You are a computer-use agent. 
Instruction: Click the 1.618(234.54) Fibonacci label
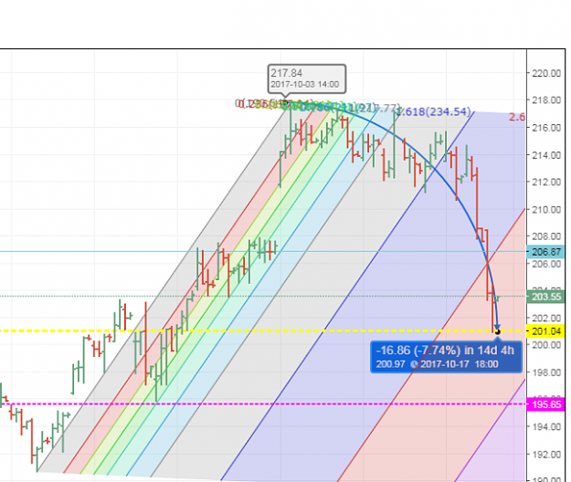coord(433,111)
